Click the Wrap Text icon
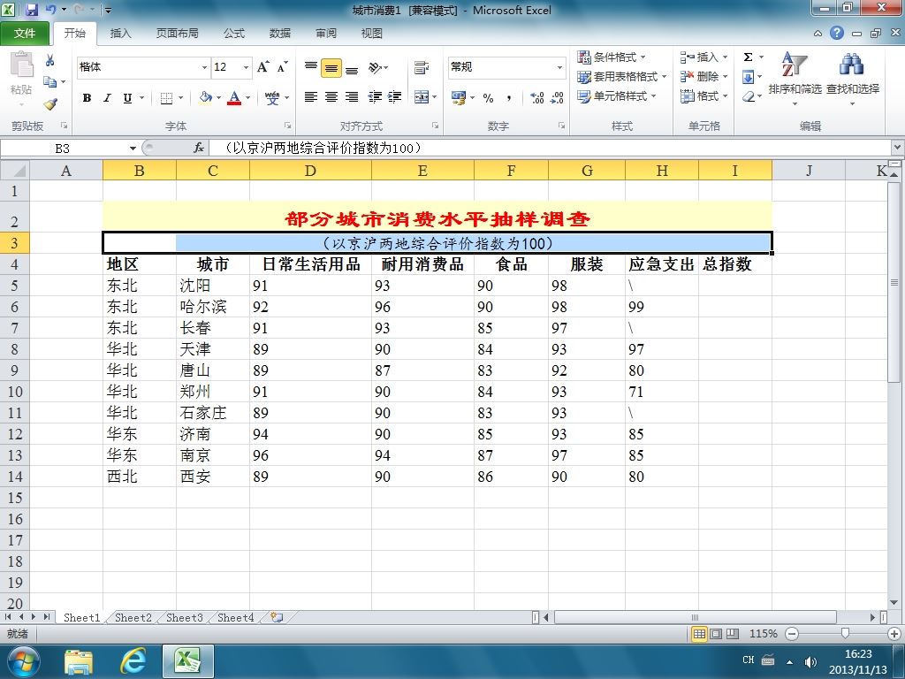Image resolution: width=905 pixels, height=679 pixels. coord(422,67)
